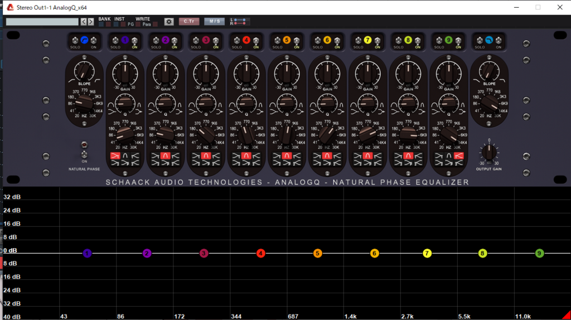Image resolution: width=571 pixels, height=320 pixels.
Task: Click the L/R channel routing icon
Action: (240, 22)
